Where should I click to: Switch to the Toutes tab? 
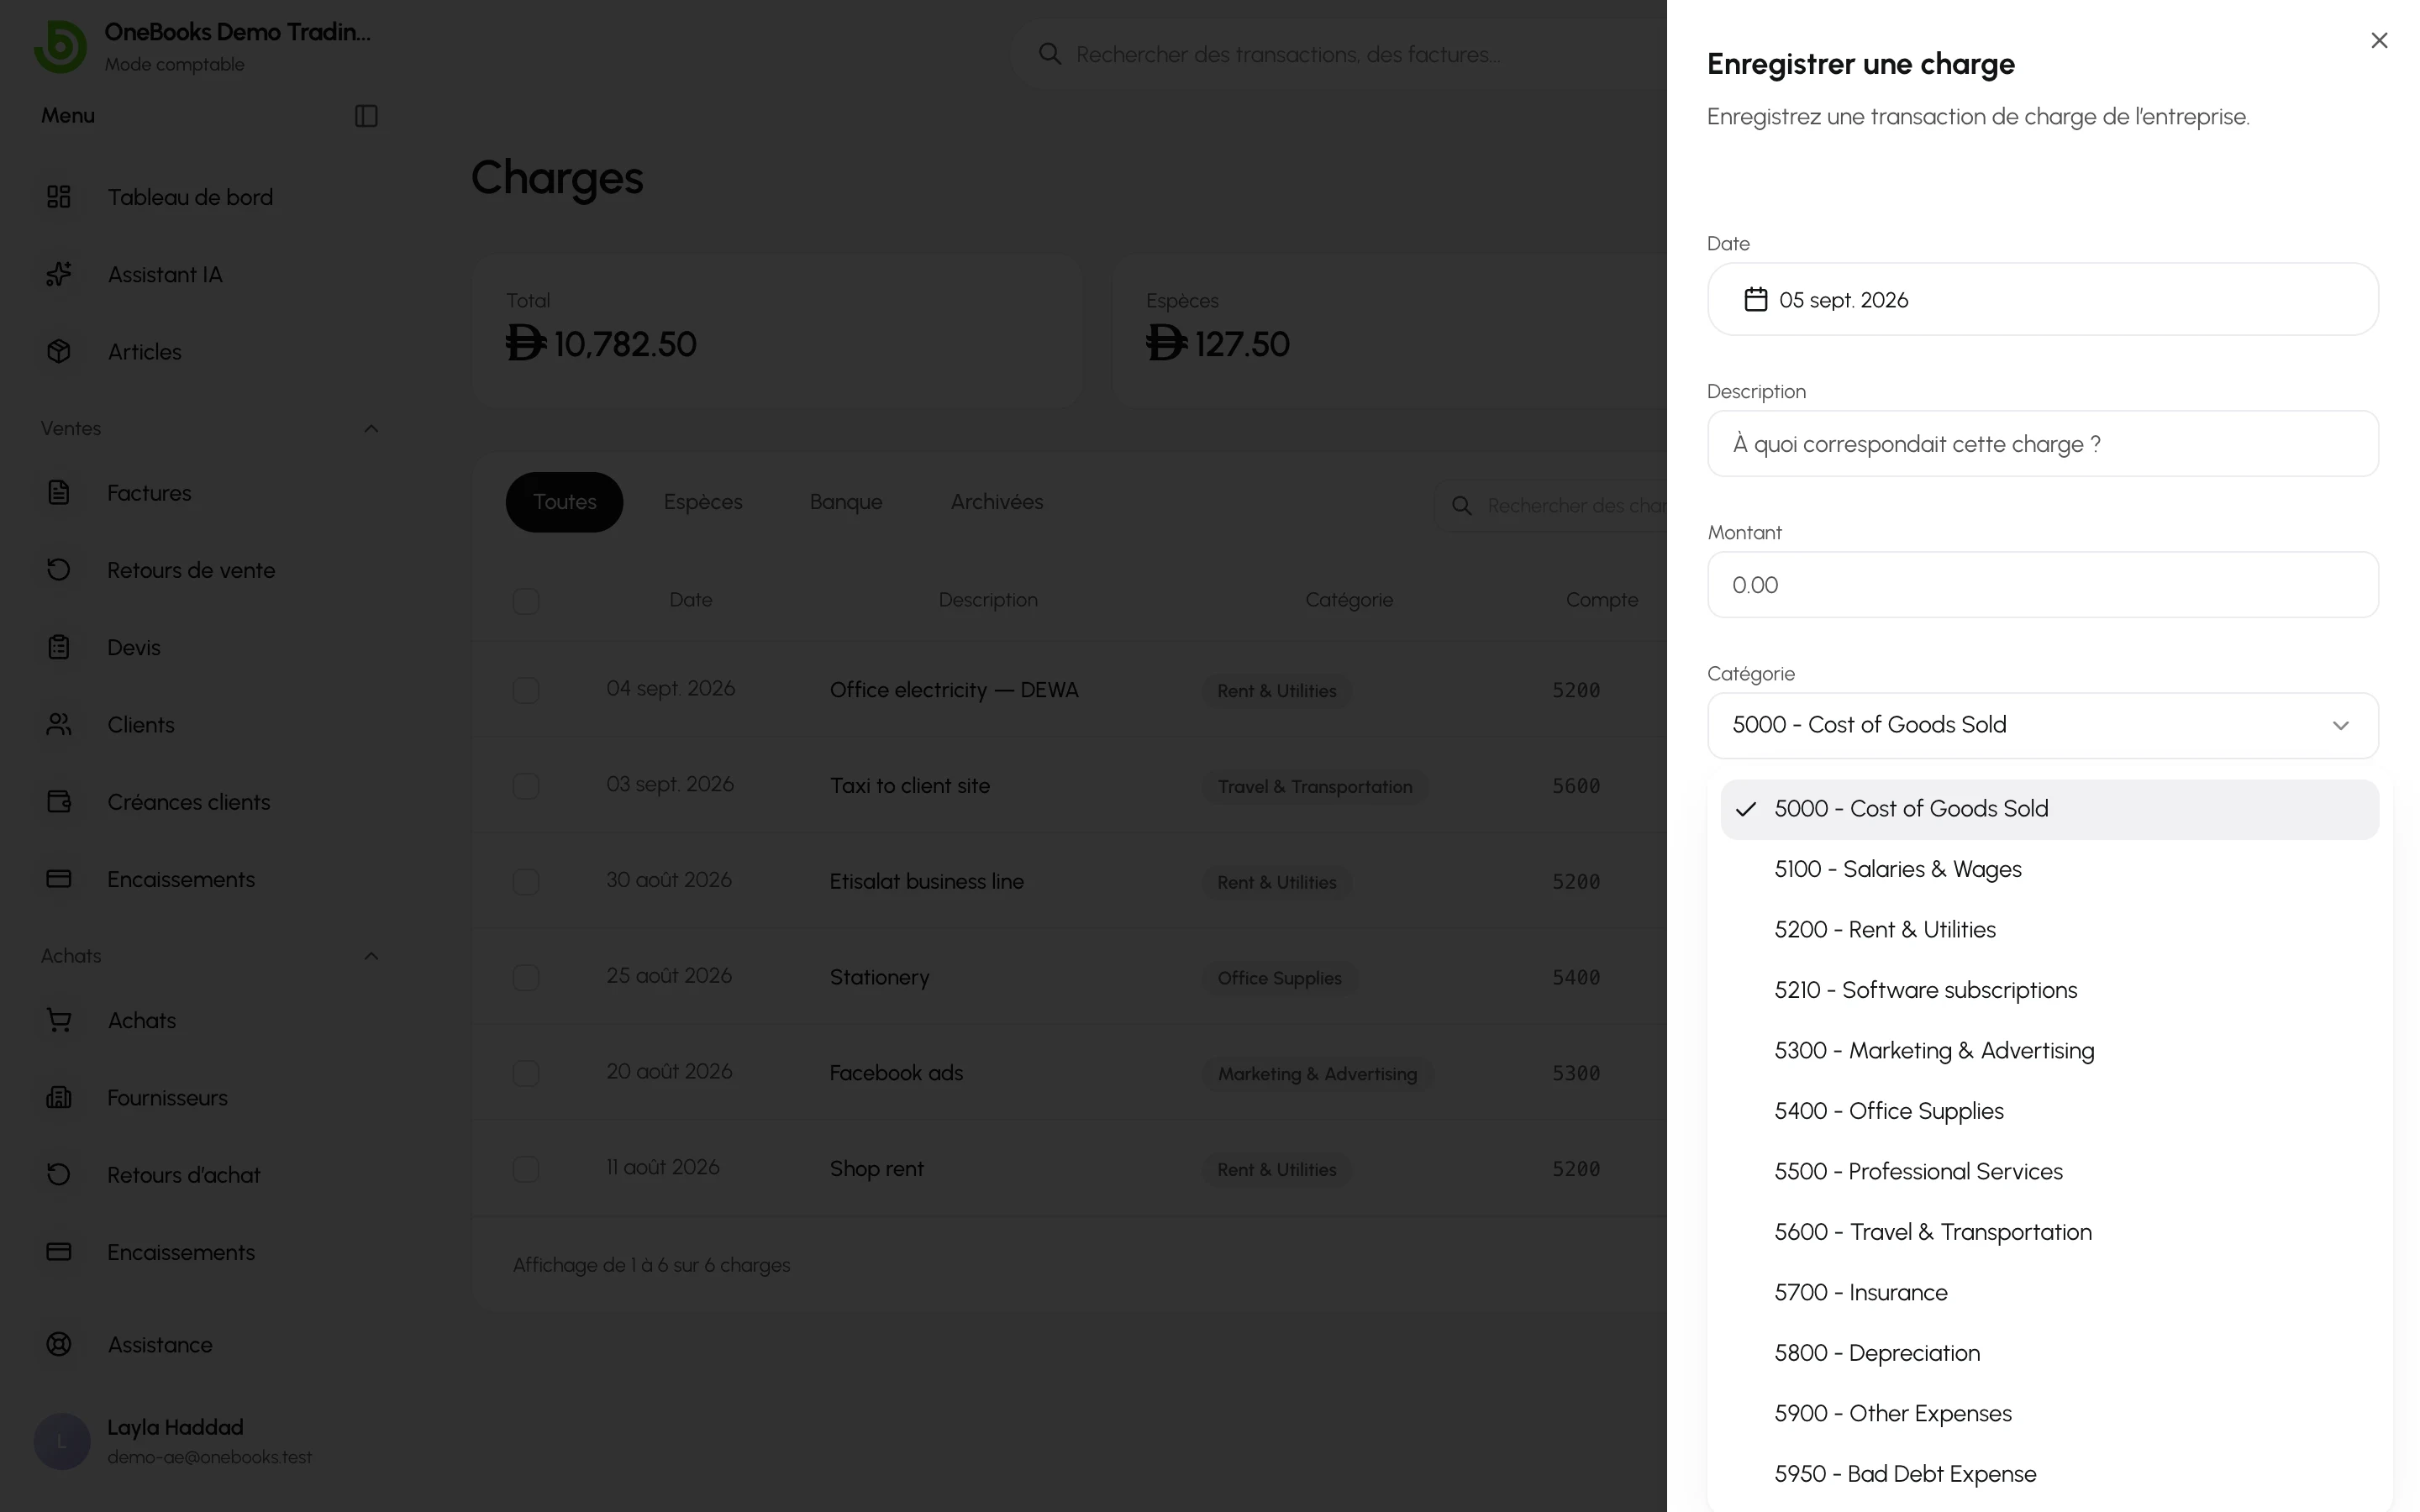564,502
